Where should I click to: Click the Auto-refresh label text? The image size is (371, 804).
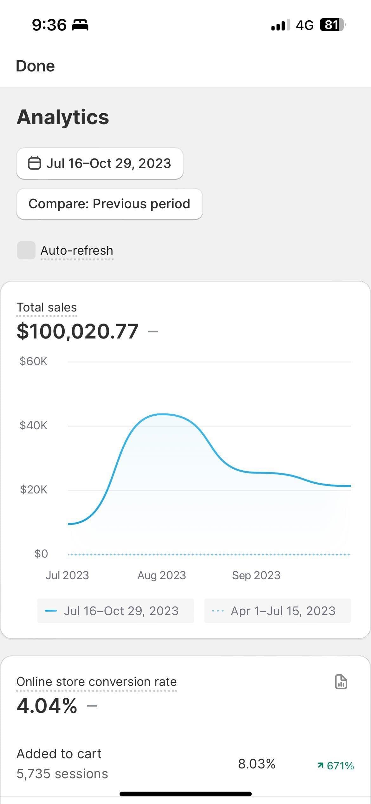[77, 251]
